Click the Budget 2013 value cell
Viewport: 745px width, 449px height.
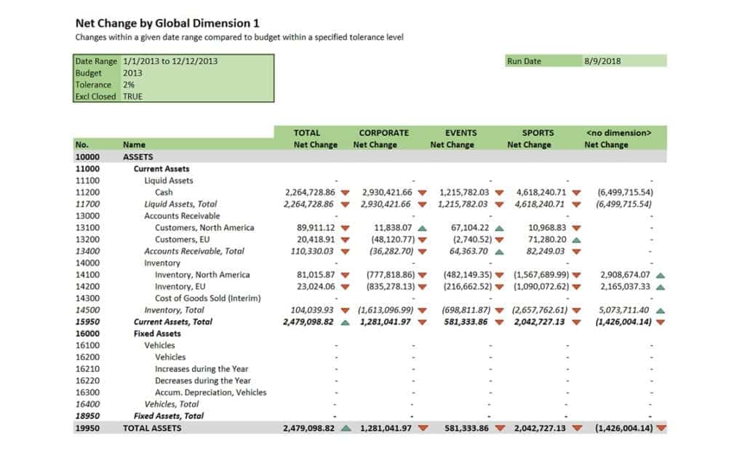coord(197,73)
